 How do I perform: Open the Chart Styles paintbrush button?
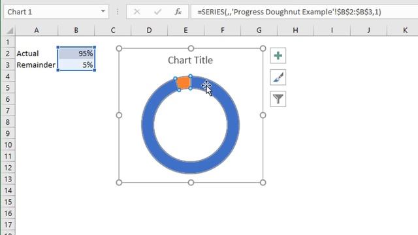pos(278,77)
